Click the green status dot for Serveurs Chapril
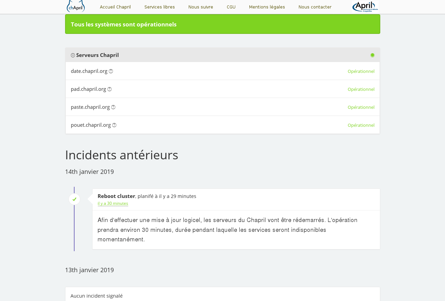The image size is (445, 301). [x=372, y=55]
